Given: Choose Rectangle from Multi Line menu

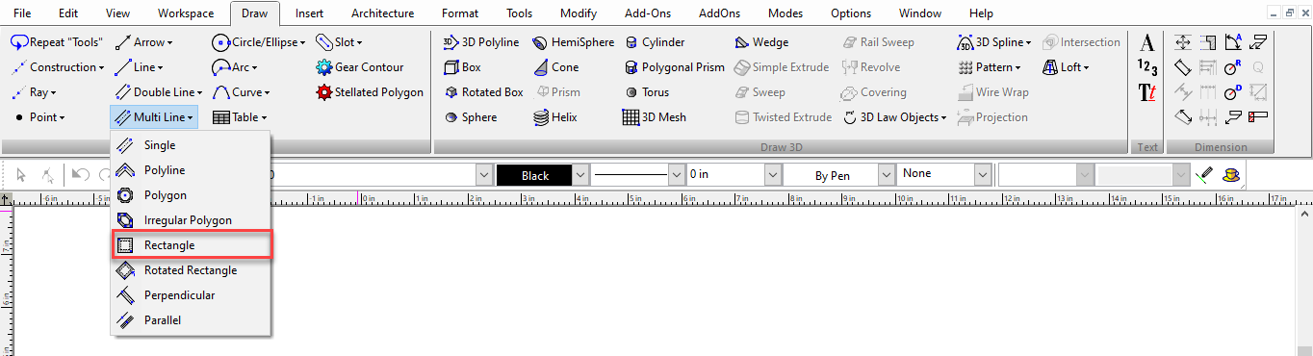Looking at the screenshot, I should click(192, 245).
